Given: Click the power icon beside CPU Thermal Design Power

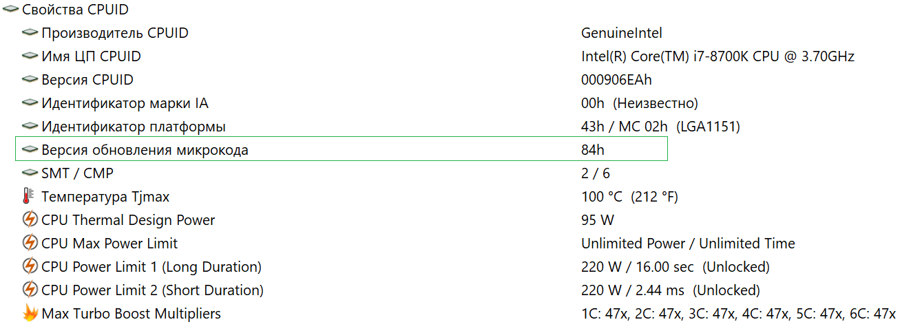Looking at the screenshot, I should click(30, 220).
